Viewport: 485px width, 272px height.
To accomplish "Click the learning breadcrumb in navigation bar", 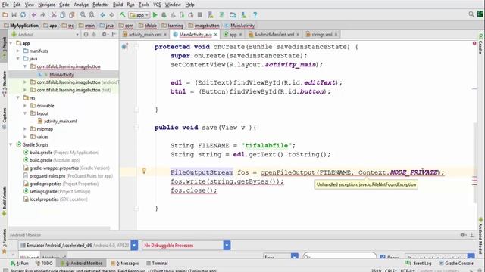I will (x=173, y=26).
